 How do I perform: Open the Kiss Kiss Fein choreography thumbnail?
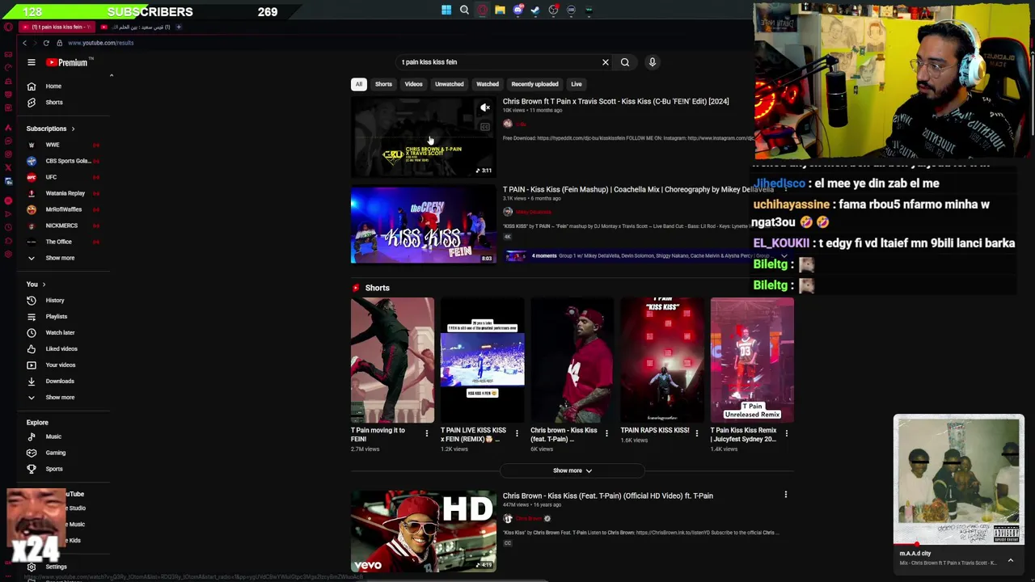[423, 225]
